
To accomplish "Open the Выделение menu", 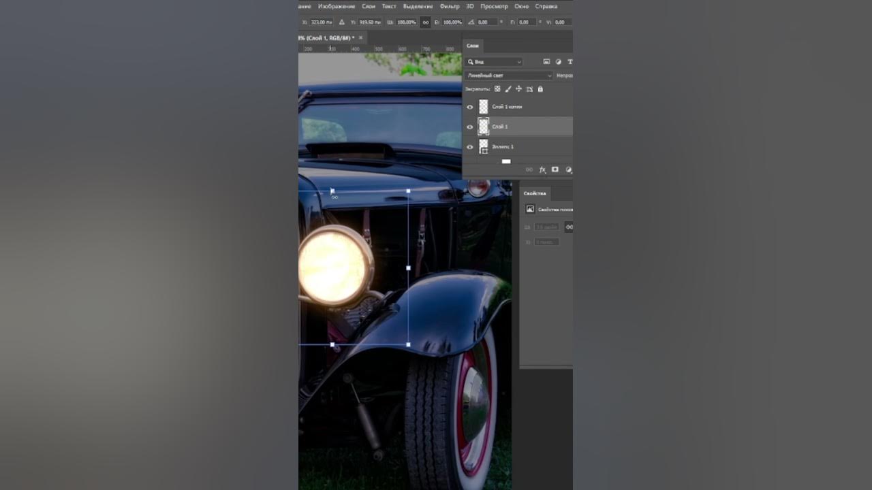I will (x=418, y=6).
